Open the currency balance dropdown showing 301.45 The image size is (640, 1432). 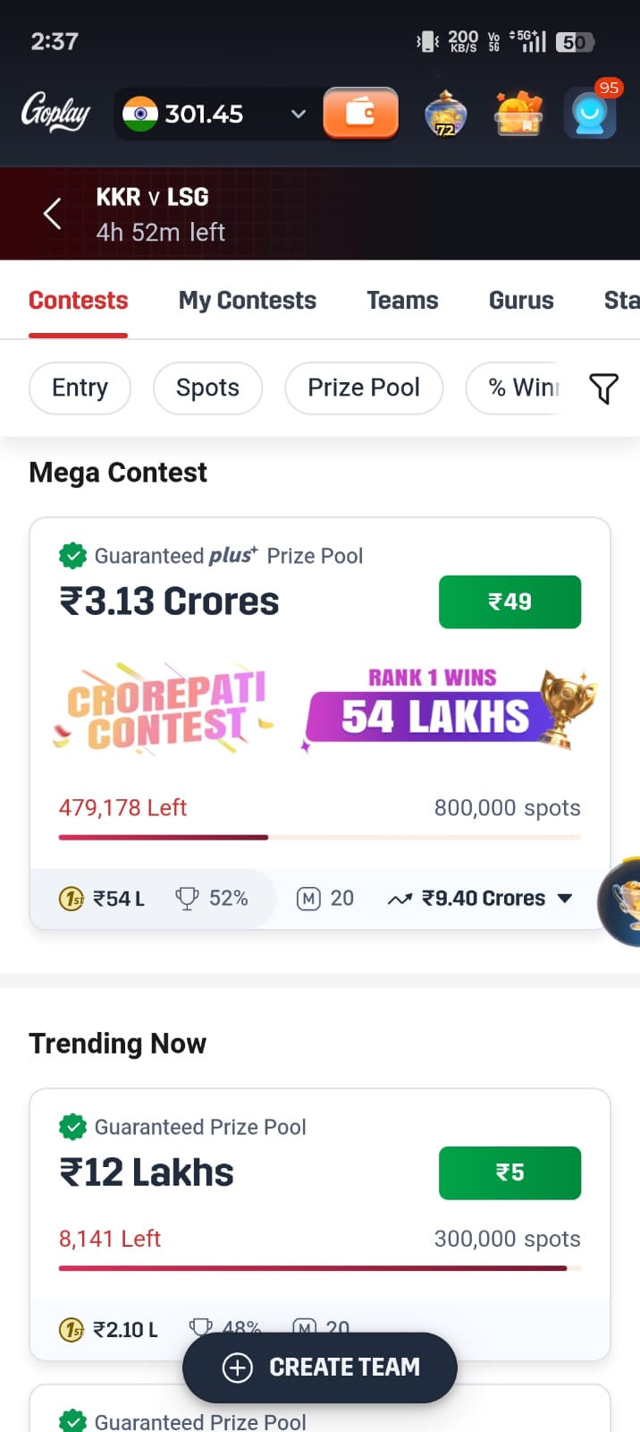[299, 114]
